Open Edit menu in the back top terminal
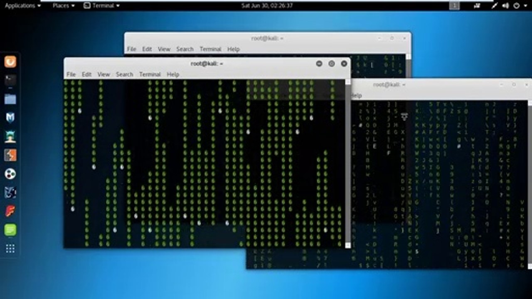Image resolution: width=532 pixels, height=299 pixels. [x=147, y=49]
